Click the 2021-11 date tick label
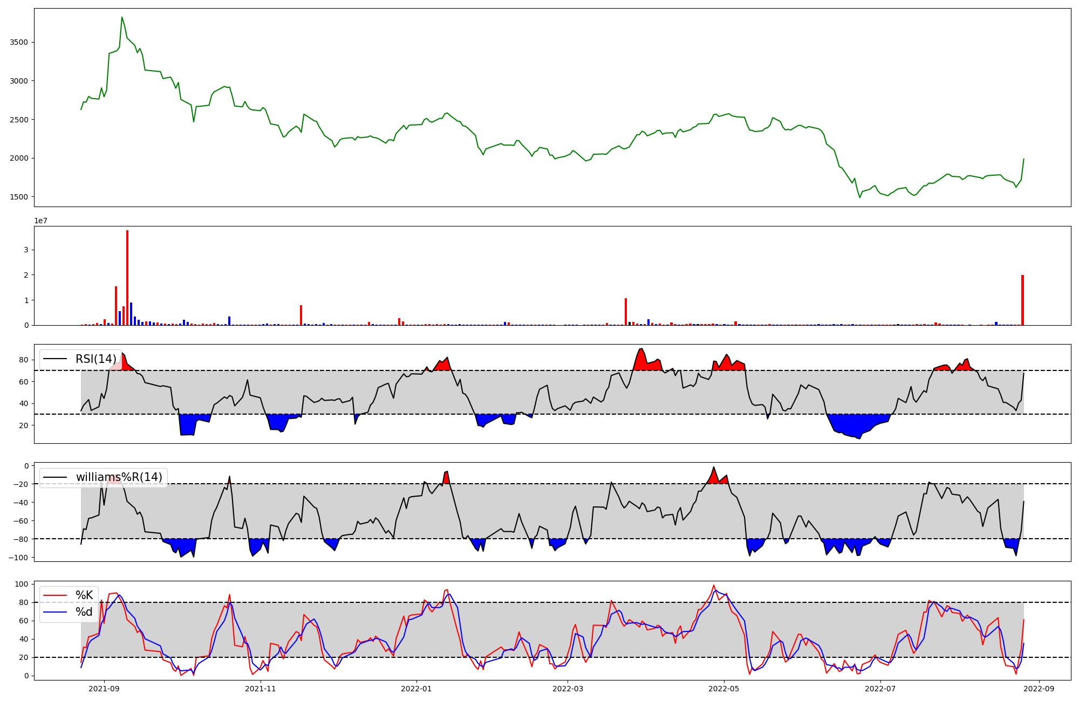The width and height of the screenshot is (1079, 701). 261,689
